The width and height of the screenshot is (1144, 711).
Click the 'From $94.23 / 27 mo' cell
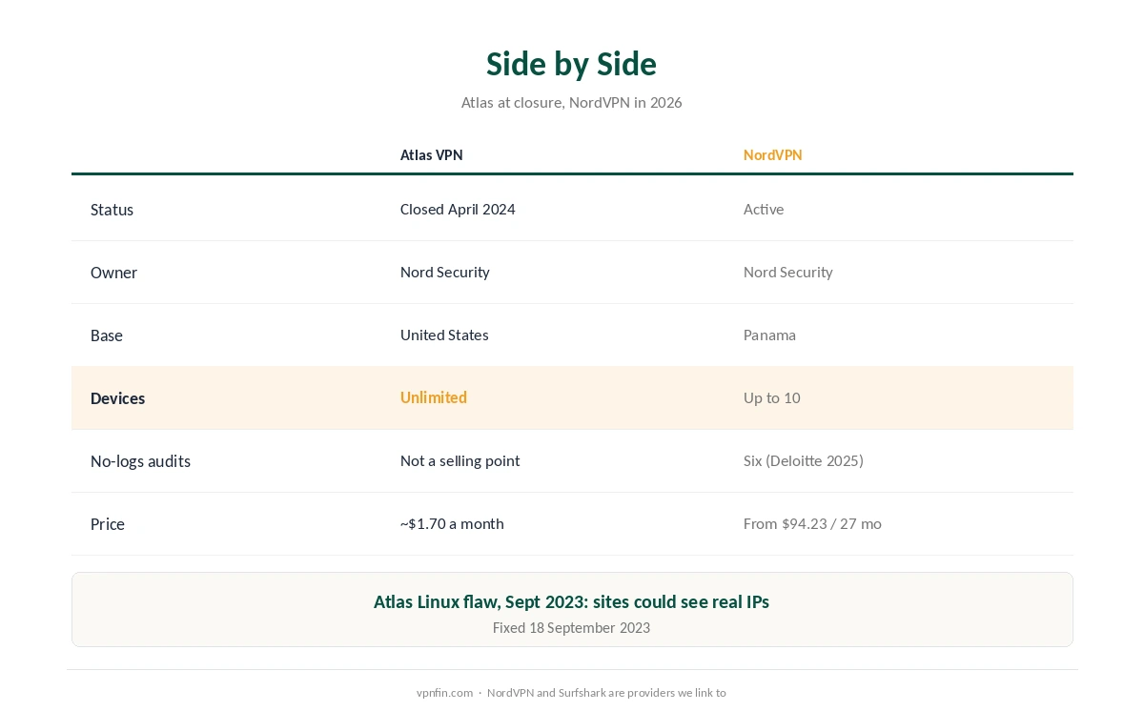click(812, 524)
